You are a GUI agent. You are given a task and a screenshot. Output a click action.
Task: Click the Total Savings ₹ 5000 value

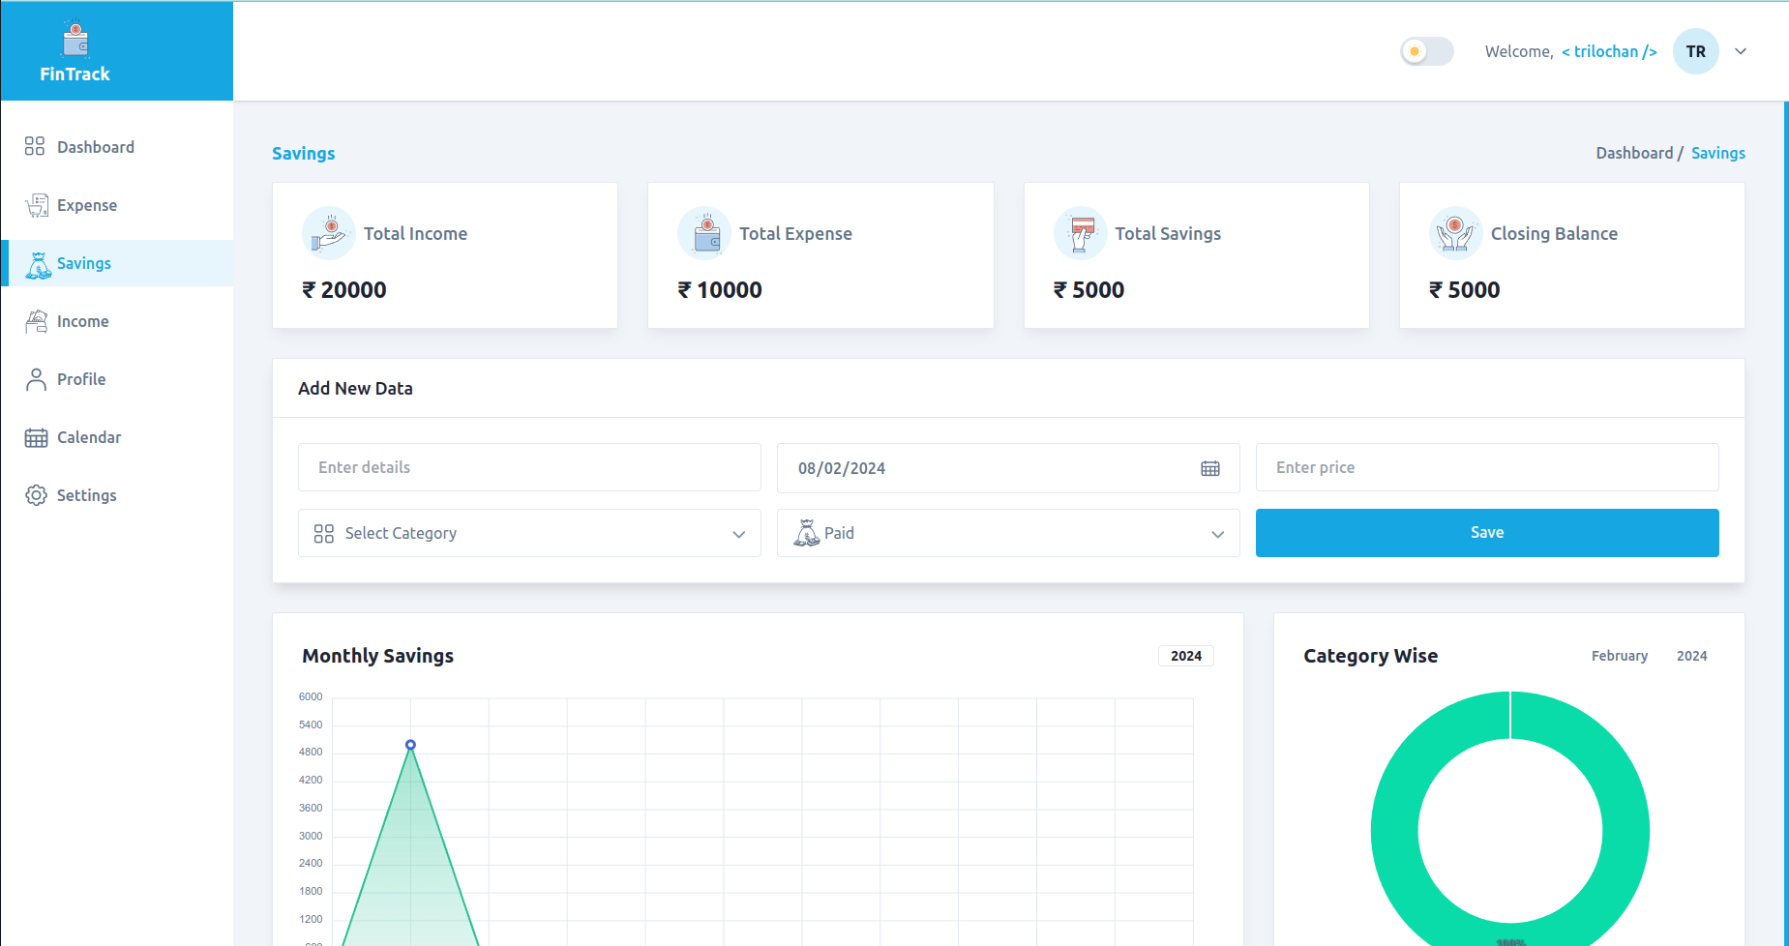[1088, 290]
